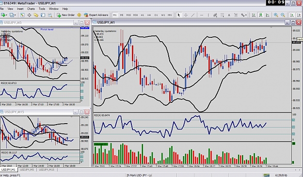
Task: Toggle chart Auto Scroll
Action: (292, 15)
